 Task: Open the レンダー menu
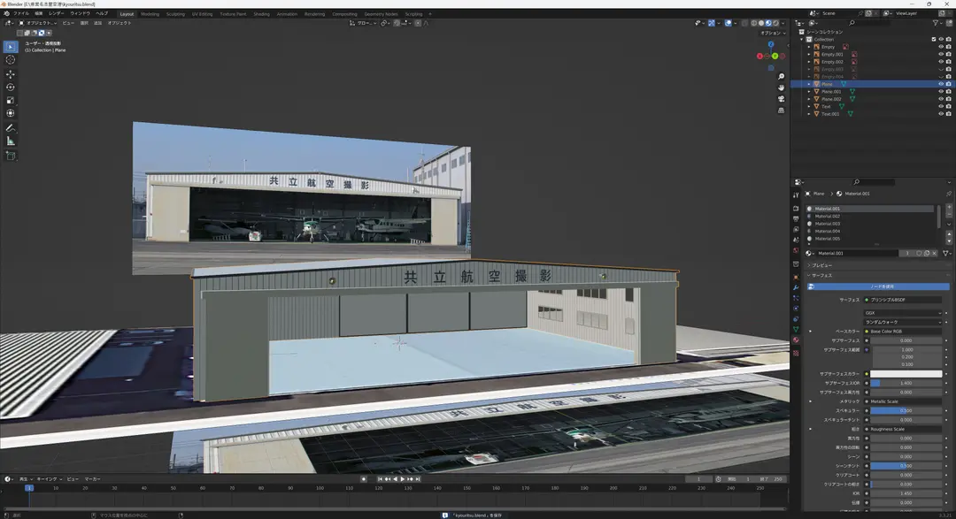56,13
